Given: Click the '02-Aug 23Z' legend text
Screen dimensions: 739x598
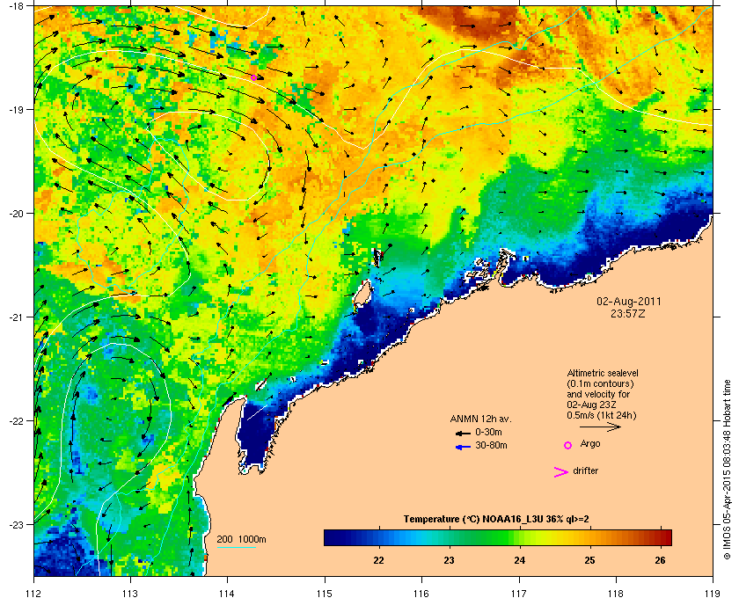Looking at the screenshot, I should click(590, 405).
